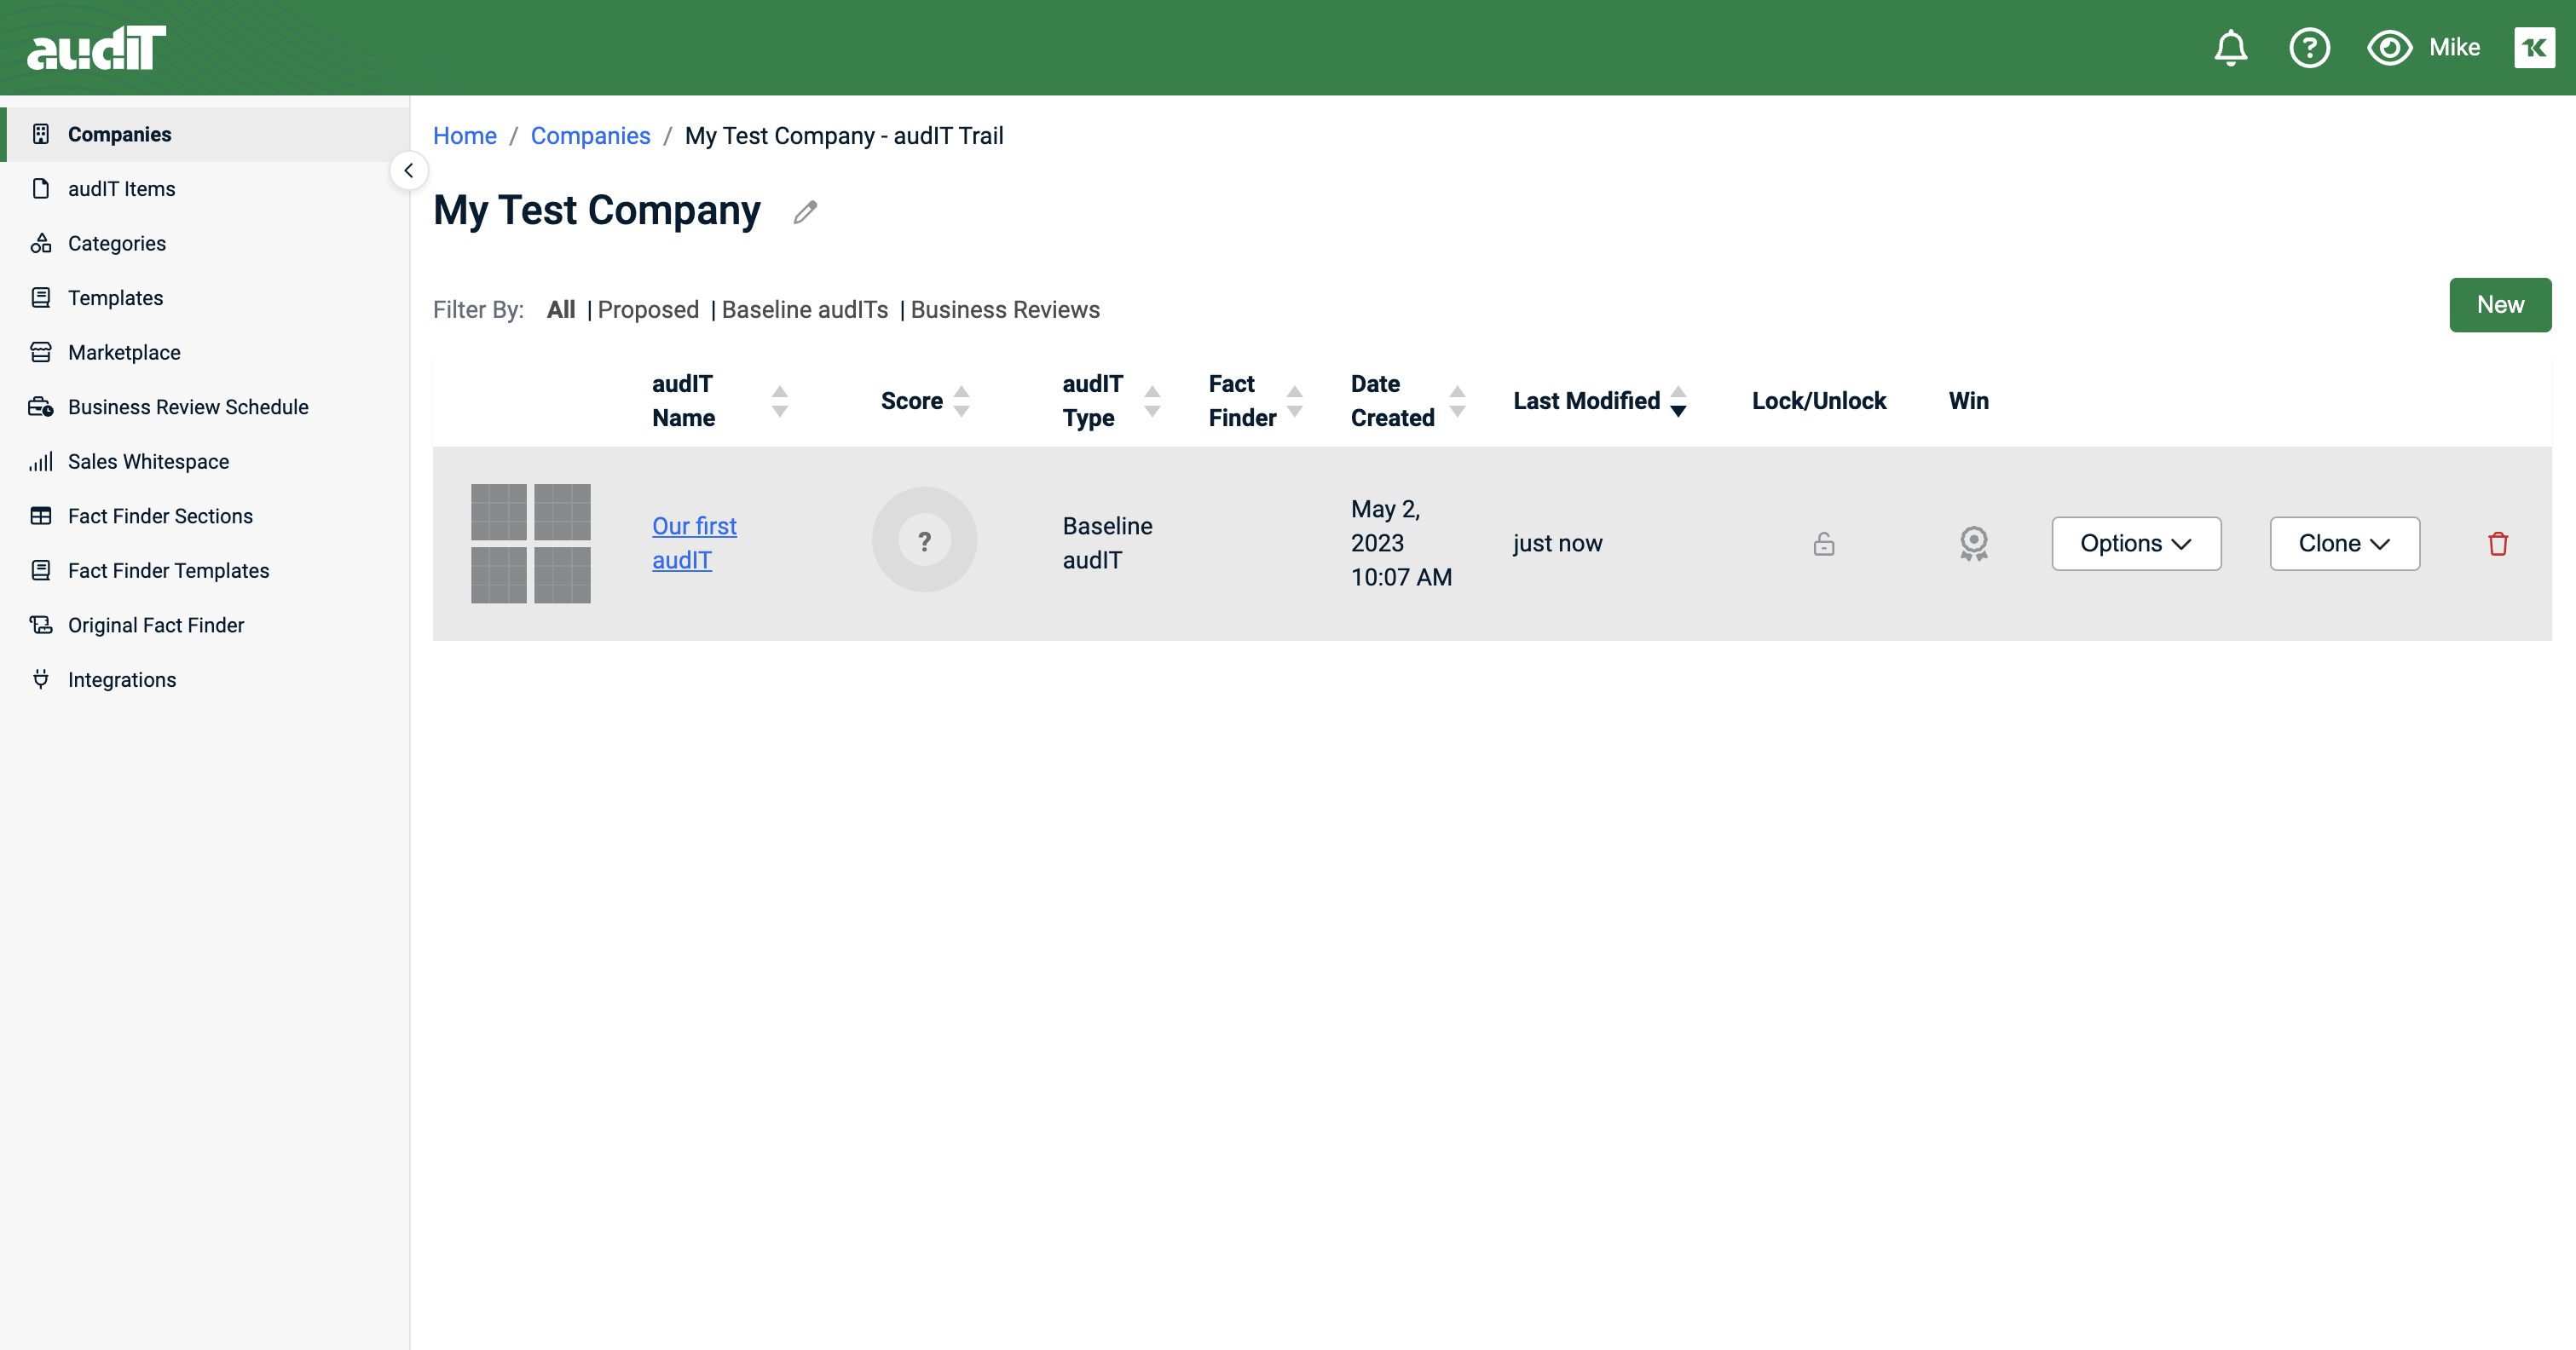Collapse the sidebar with the chevron
Image resolution: width=2576 pixels, height=1350 pixels.
point(408,171)
